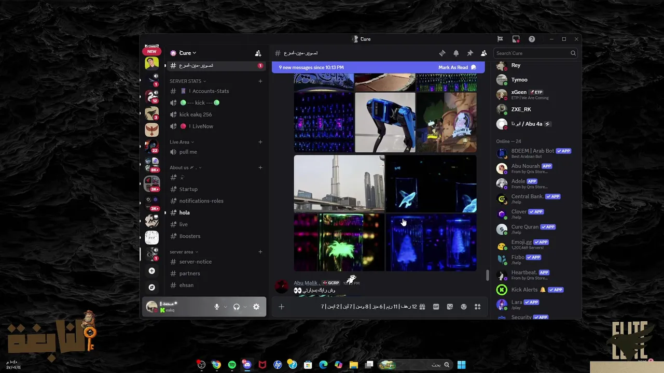Viewport: 664px width, 373px height.
Task: Open the Inbox icon in title bar
Action: point(516,39)
